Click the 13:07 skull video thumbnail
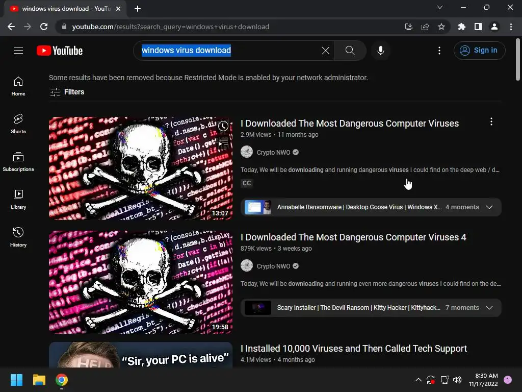The width and height of the screenshot is (522, 392). tap(141, 168)
